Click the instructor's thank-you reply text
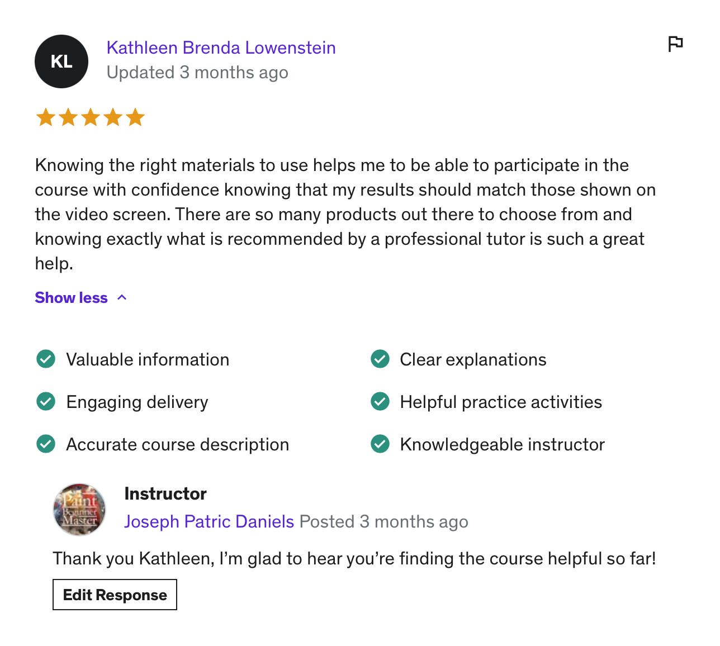 pyautogui.click(x=354, y=558)
